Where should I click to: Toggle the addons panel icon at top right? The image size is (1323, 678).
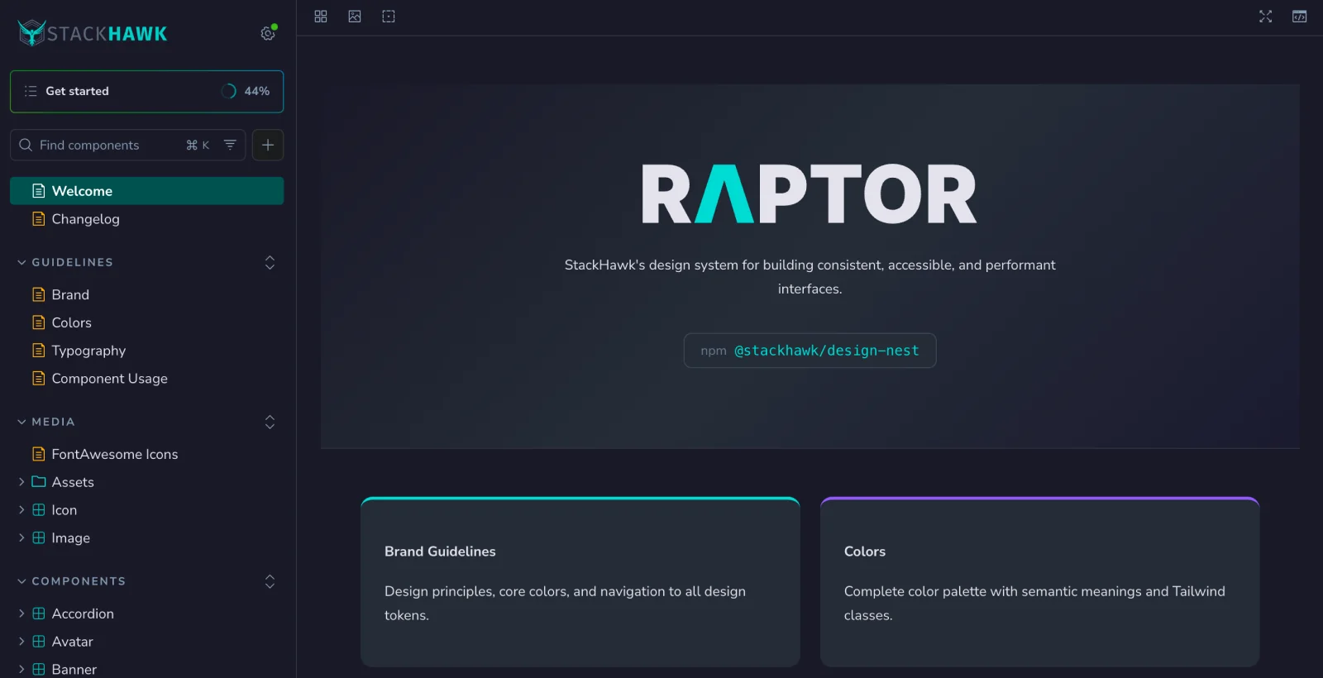1300,17
